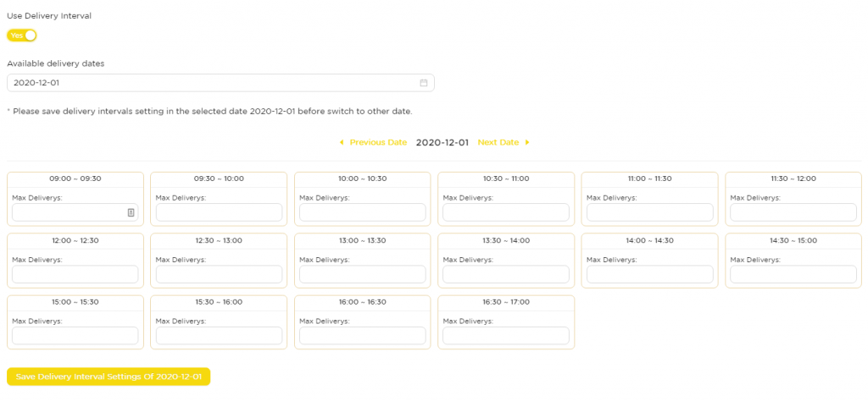
Task: Turn off the Use Delivery Interval switch
Action: [x=21, y=36]
